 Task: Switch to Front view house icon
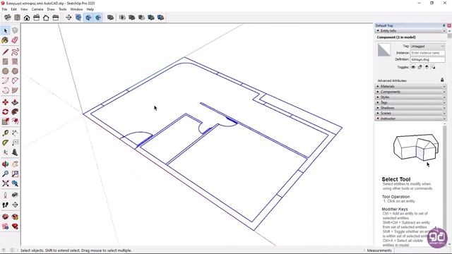click(27, 18)
